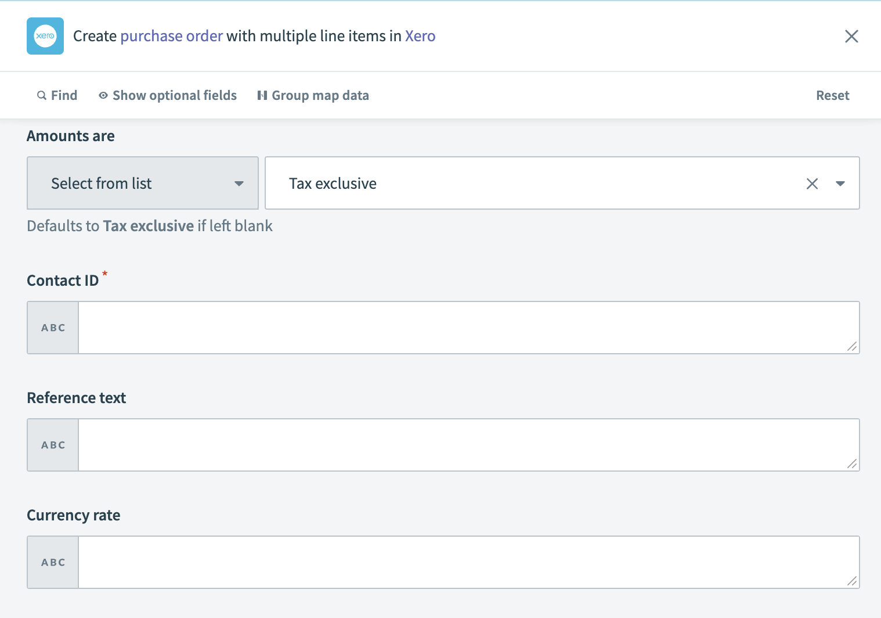Screen dimensions: 881x618
Task: Click the ABC type icon on Reference text field
Action: (52, 444)
